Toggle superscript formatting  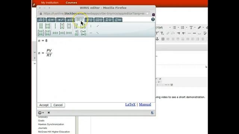(x=157, y=33)
